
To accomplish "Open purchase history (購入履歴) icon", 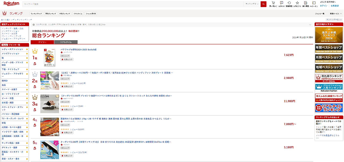I will click(x=306, y=4).
